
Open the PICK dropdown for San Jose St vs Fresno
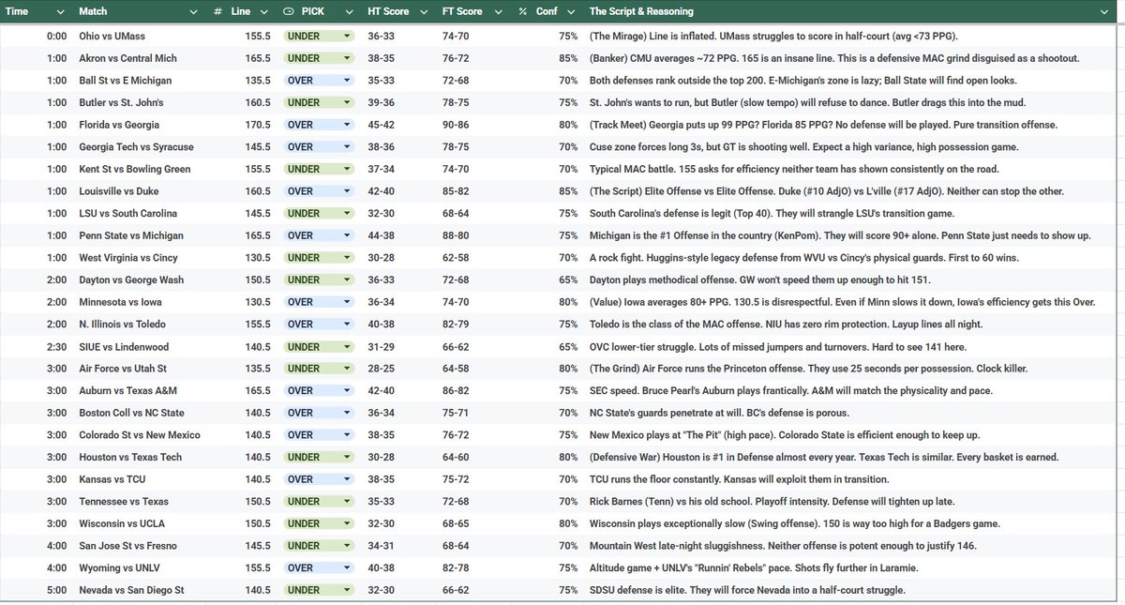(x=347, y=546)
